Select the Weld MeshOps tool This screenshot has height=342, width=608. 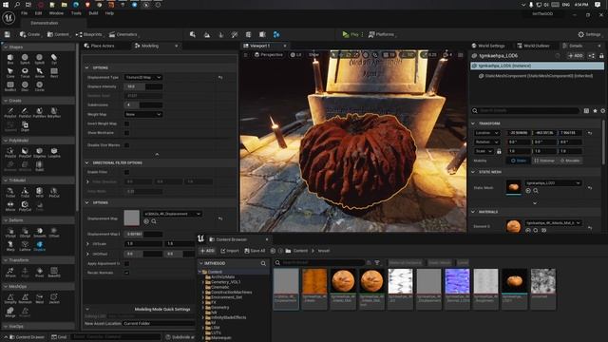coord(39,299)
